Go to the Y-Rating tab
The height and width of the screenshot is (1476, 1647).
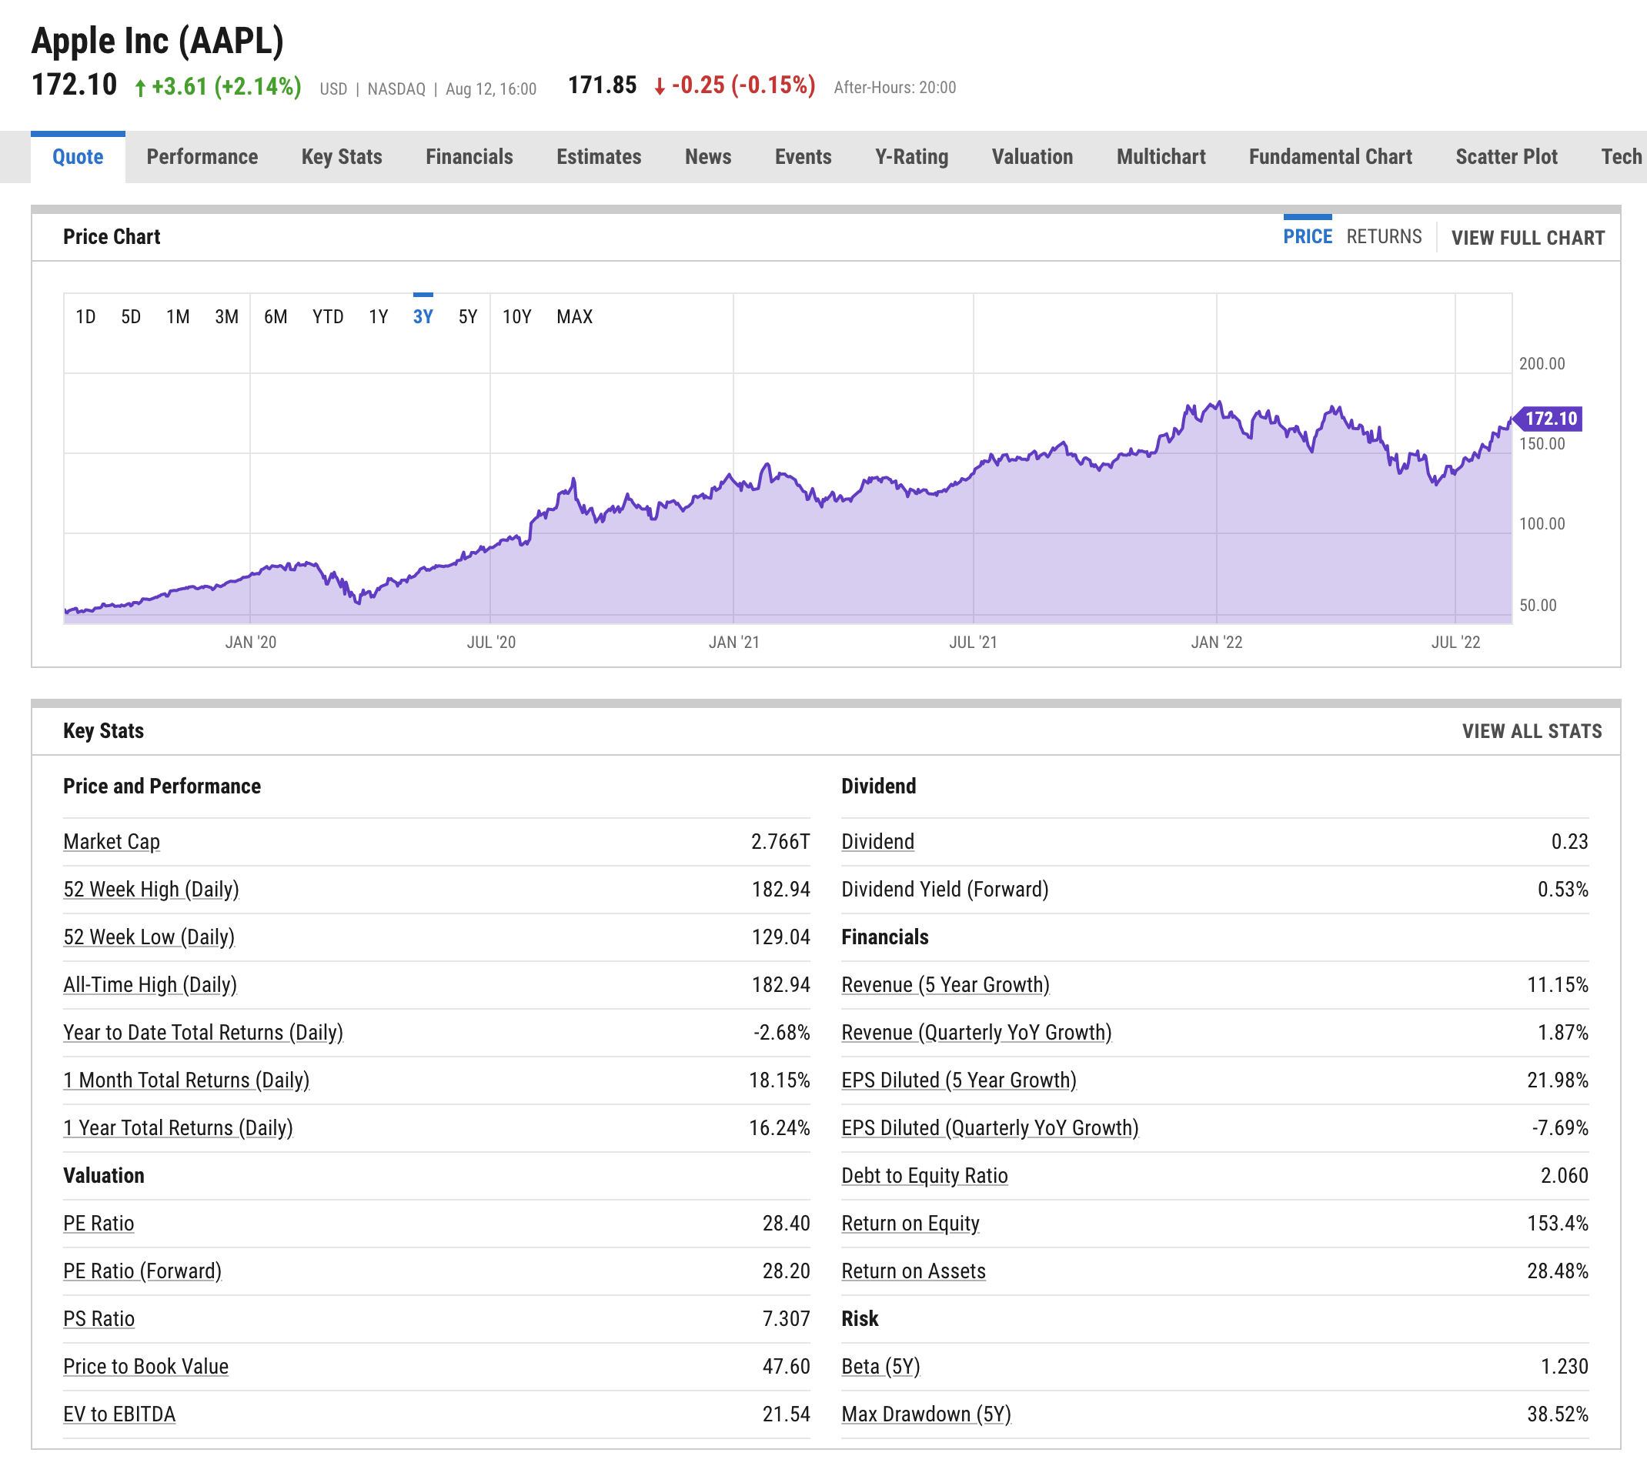tap(910, 156)
